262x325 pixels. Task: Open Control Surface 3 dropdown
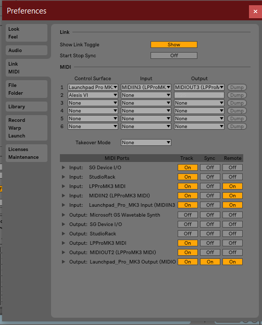93,103
